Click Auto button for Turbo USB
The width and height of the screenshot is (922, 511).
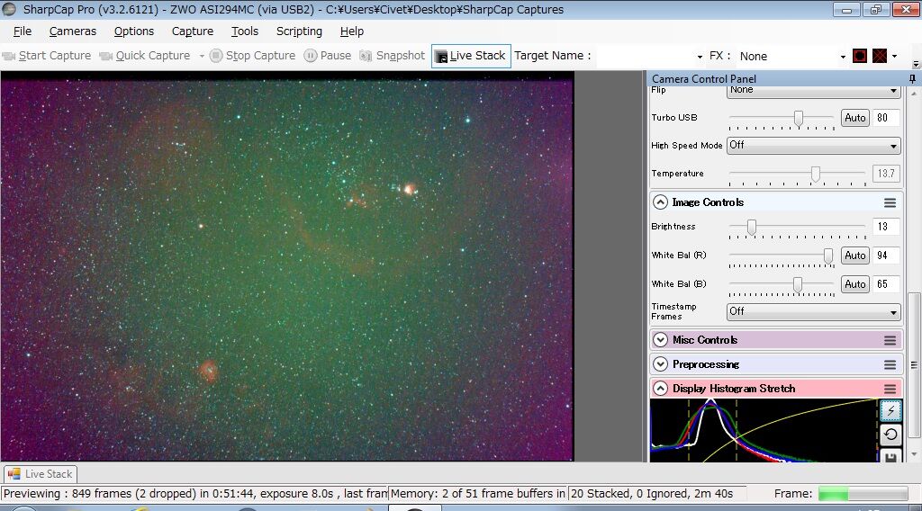(854, 118)
